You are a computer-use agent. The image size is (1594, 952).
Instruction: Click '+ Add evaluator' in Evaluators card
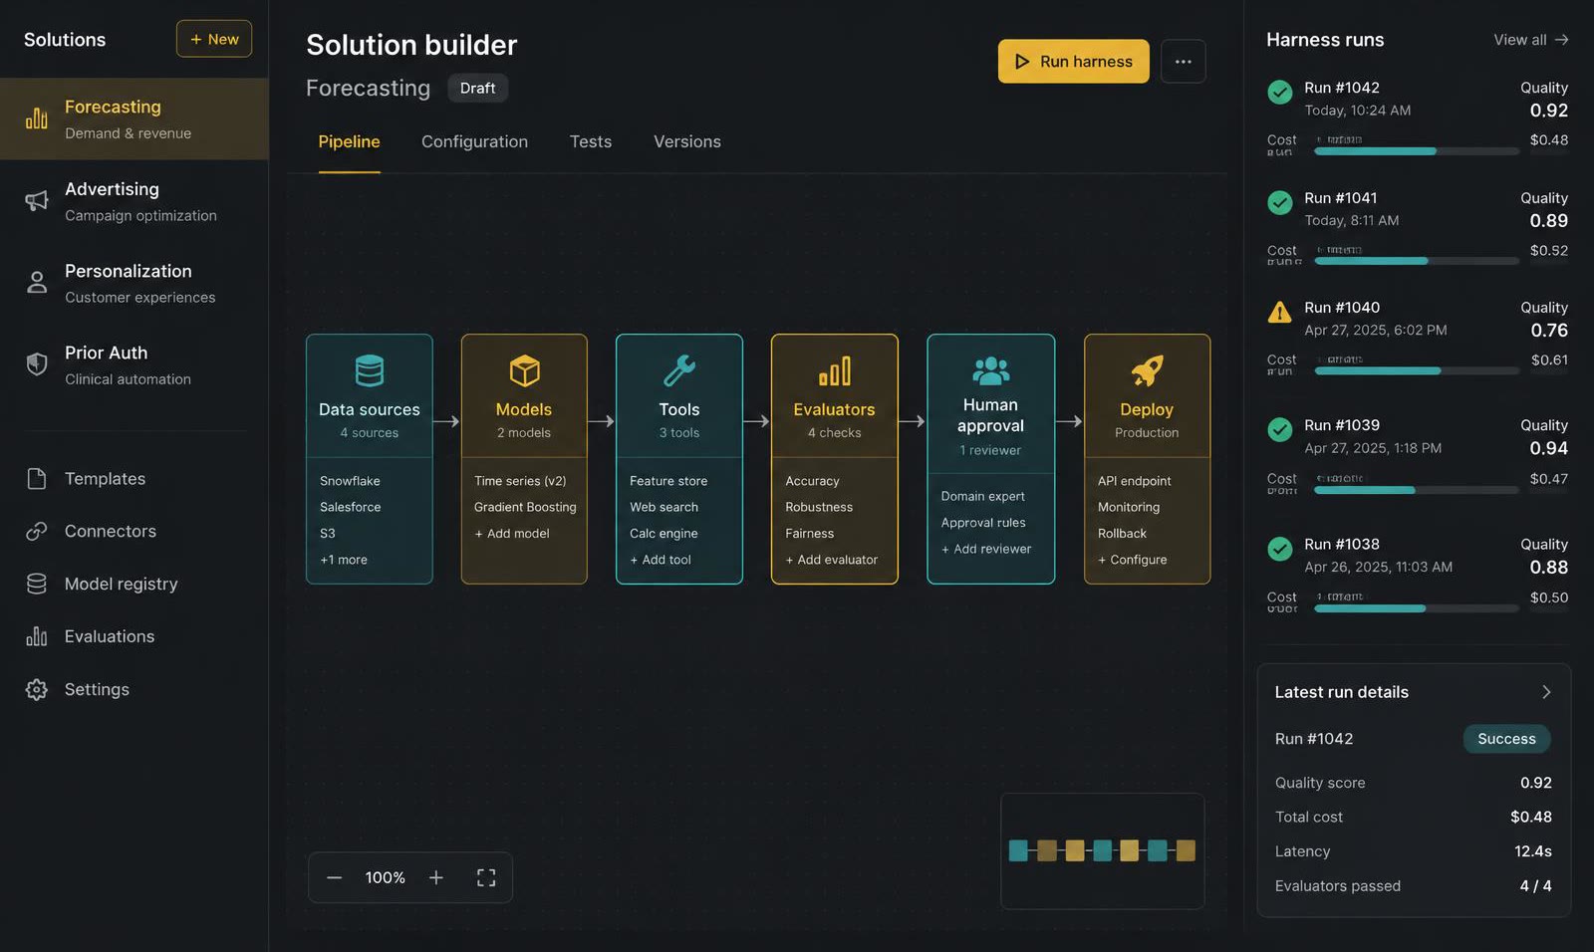click(832, 560)
